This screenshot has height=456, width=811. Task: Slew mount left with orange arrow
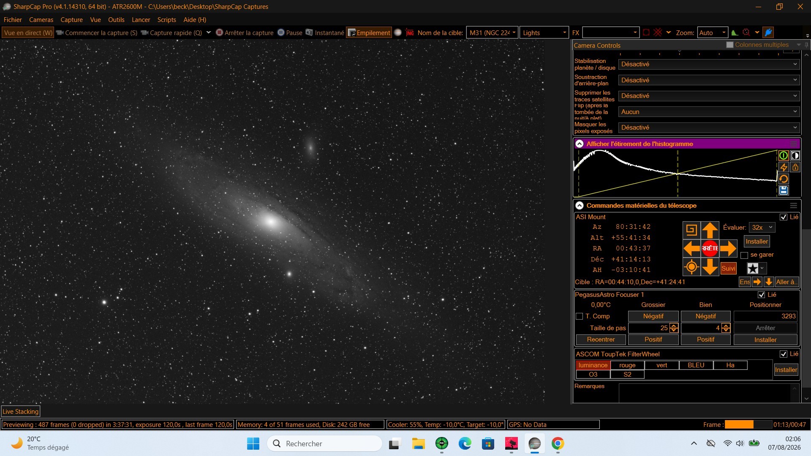[x=691, y=248]
